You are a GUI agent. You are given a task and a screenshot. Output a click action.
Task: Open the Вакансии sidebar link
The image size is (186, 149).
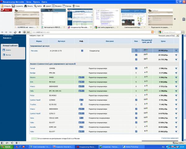[x=7, y=38]
